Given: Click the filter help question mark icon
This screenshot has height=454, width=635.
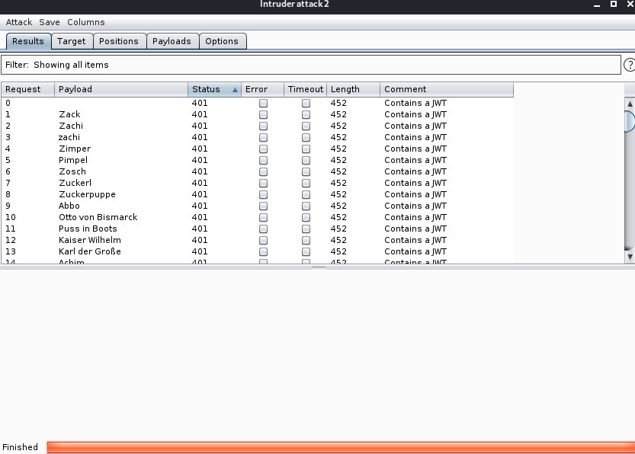Looking at the screenshot, I should pyautogui.click(x=630, y=66).
